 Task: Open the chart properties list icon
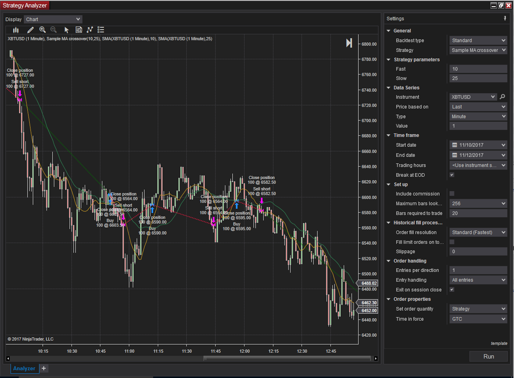[x=101, y=30]
